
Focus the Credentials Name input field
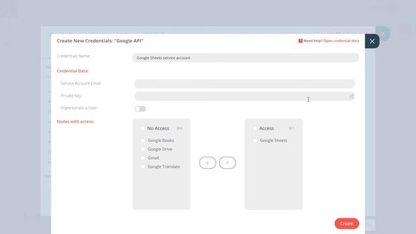246,58
